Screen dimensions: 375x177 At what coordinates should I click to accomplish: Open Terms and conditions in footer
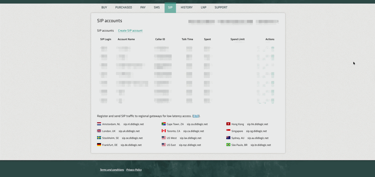point(112,170)
